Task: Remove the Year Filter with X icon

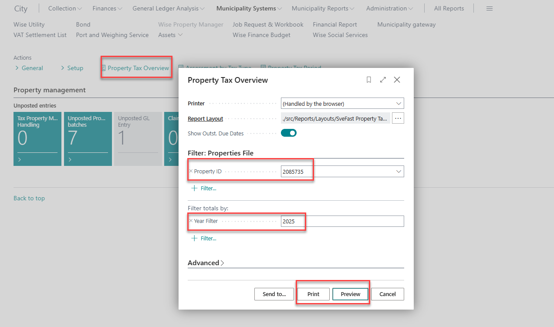Action: pos(191,221)
